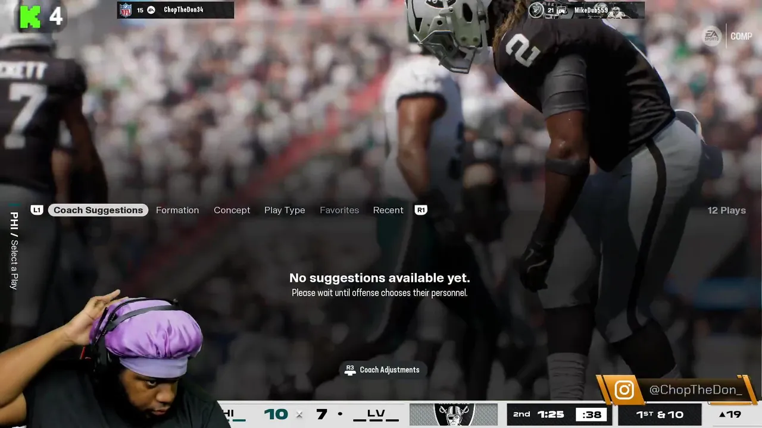Click the :38 play clock

coord(591,415)
